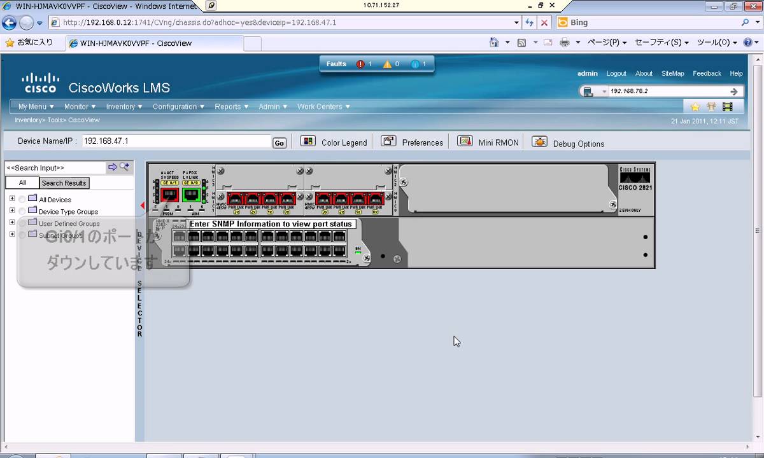764x458 pixels.
Task: Click the browser Print icon
Action: (564, 43)
